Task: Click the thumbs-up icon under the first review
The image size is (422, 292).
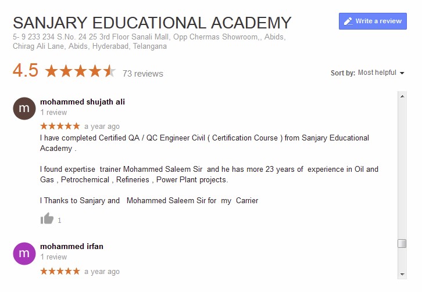Action: (47, 219)
